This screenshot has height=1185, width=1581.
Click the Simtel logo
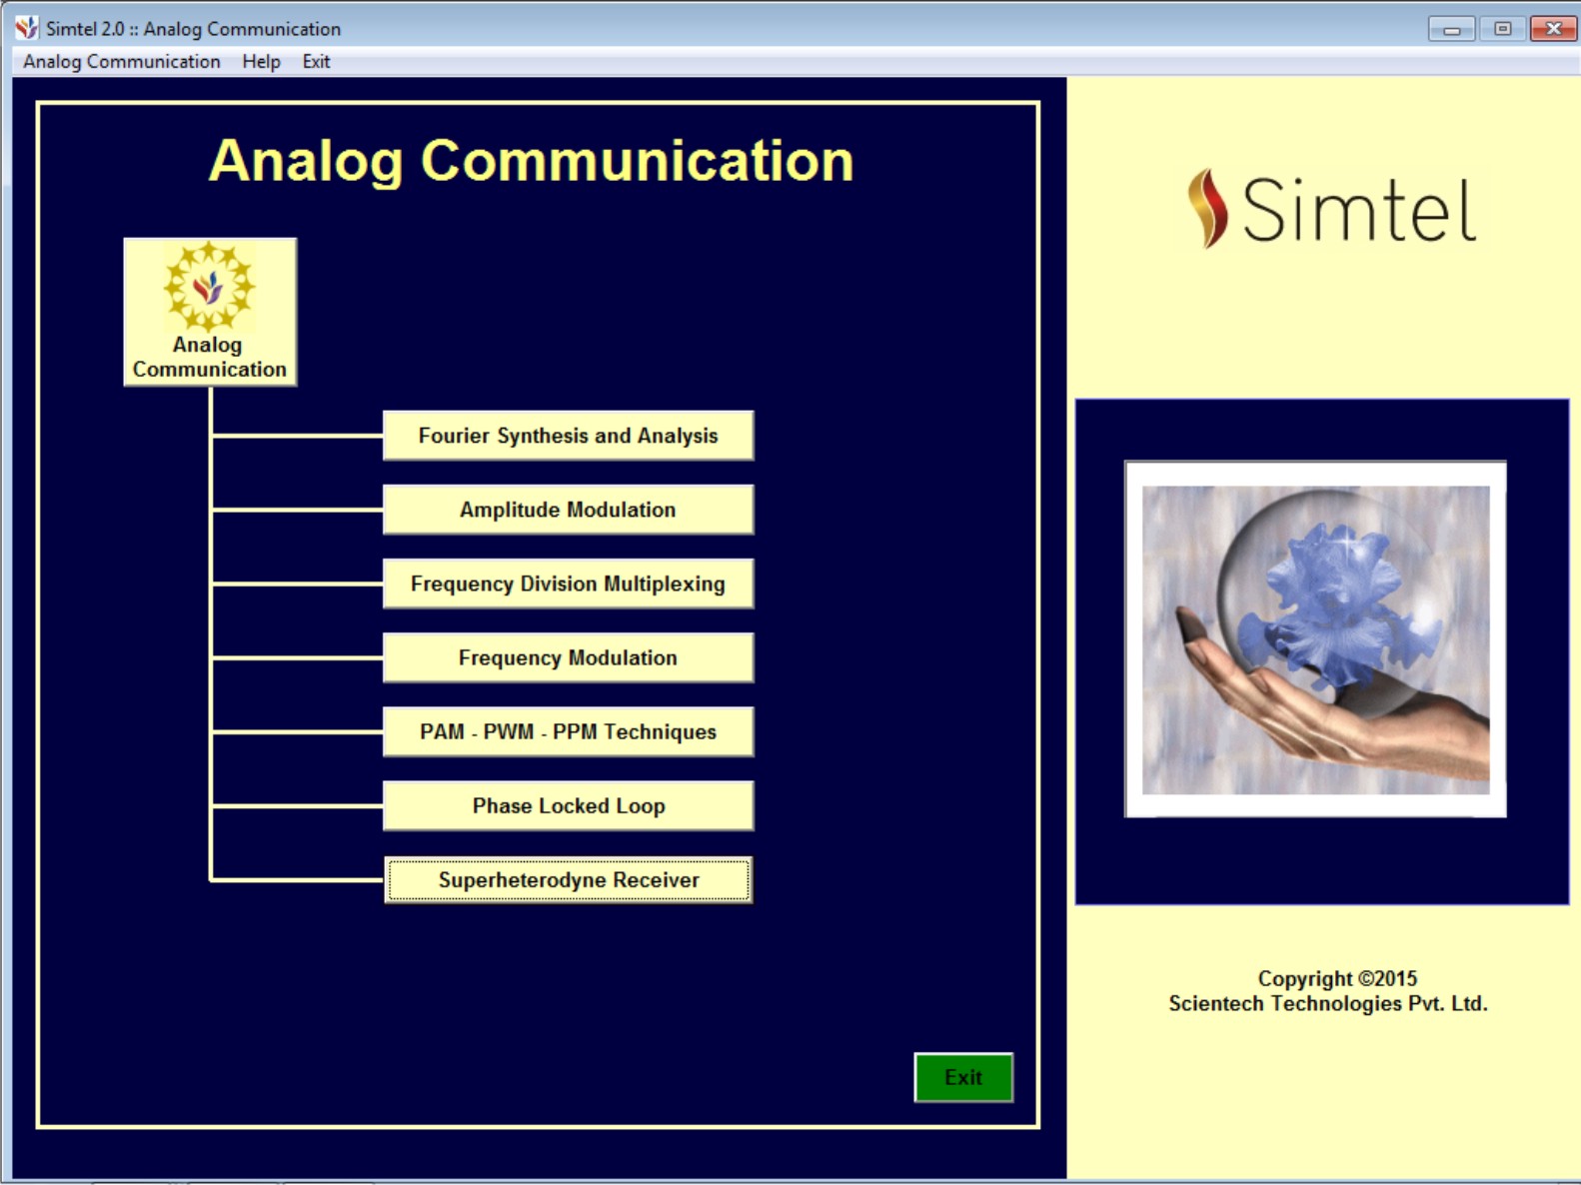(1331, 209)
